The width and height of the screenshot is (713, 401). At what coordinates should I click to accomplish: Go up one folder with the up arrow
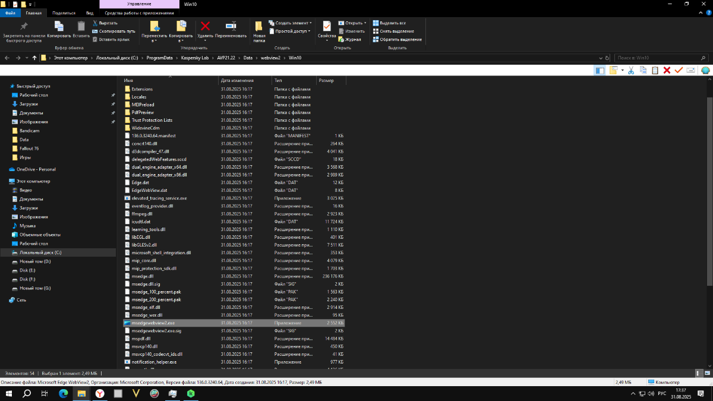coord(34,58)
